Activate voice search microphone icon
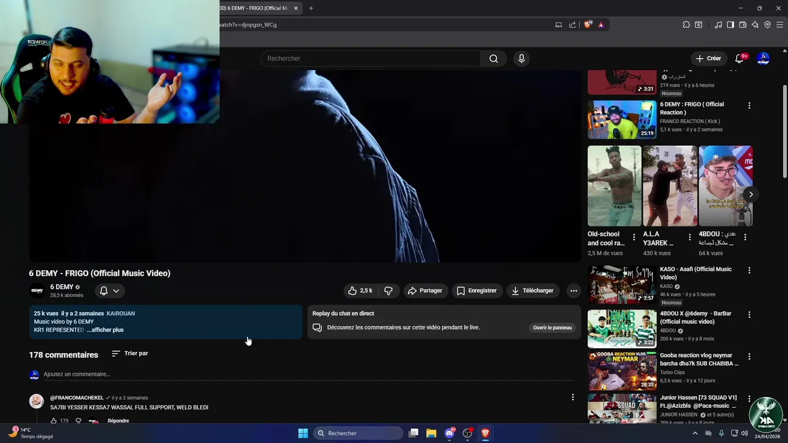The image size is (788, 443). [x=521, y=58]
